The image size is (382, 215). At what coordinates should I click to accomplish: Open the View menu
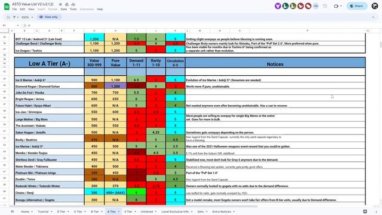pyautogui.click(x=31, y=10)
